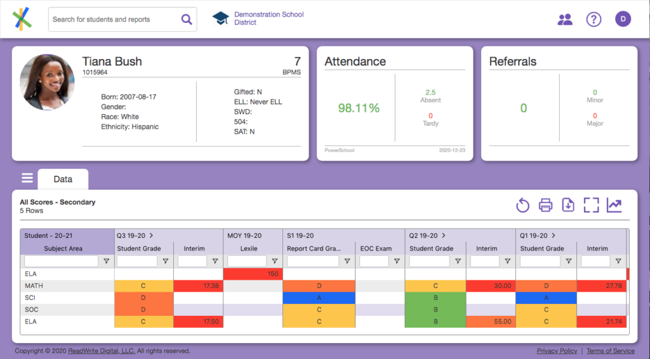
Task: Expand the Q3 19-20 column group
Action: (x=151, y=235)
